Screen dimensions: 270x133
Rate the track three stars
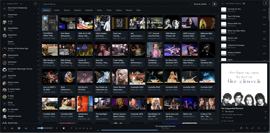click(x=84, y=128)
